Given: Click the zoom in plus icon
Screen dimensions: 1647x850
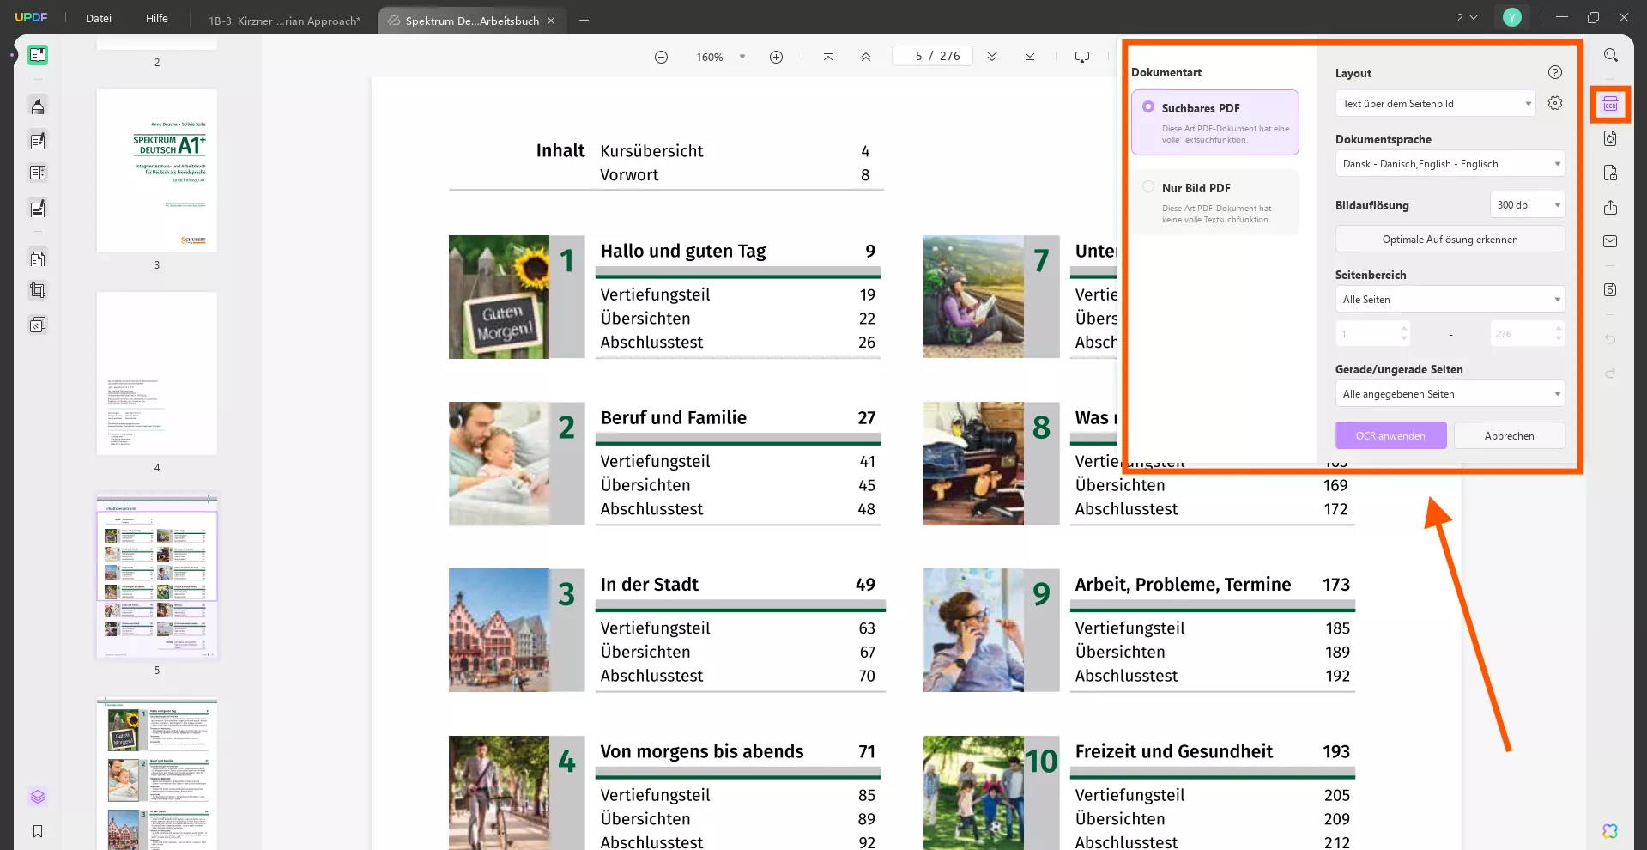Looking at the screenshot, I should [x=776, y=57].
